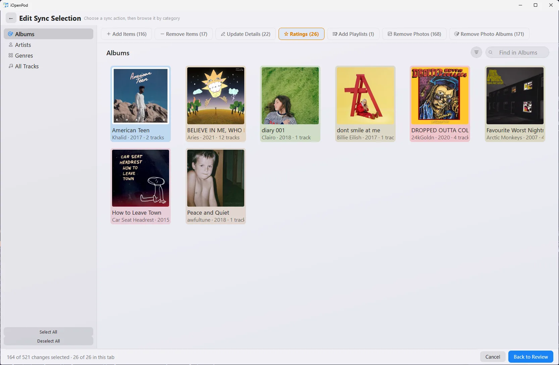The image size is (559, 365).
Task: Click the Deselect All button
Action: (x=48, y=341)
